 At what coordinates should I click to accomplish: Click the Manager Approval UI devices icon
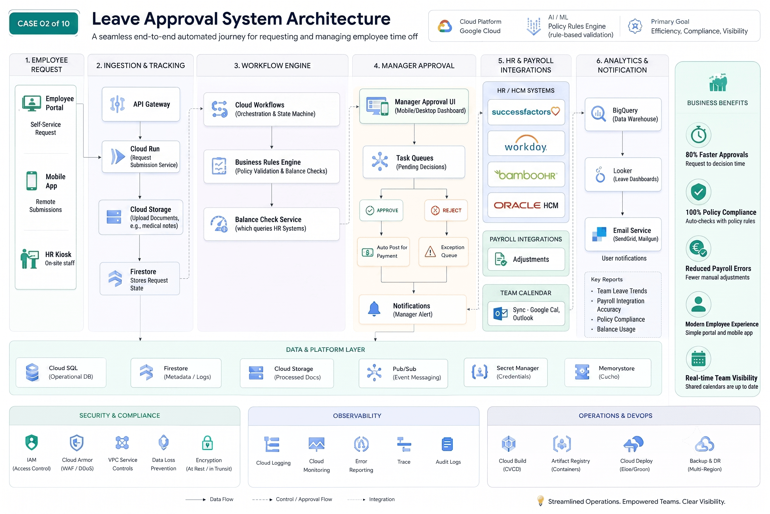(377, 106)
